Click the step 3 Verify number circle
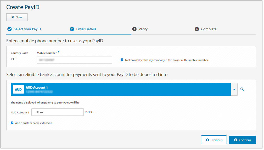 (134, 29)
